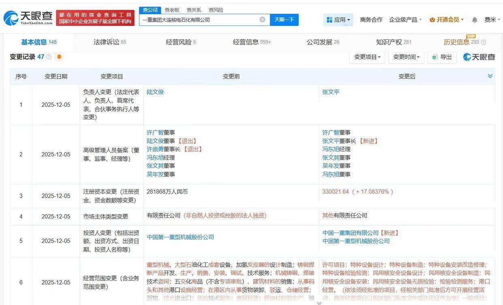This screenshot has width=503, height=305.
Task: Open the 变更时间 filter dropdown
Action: tap(406, 57)
